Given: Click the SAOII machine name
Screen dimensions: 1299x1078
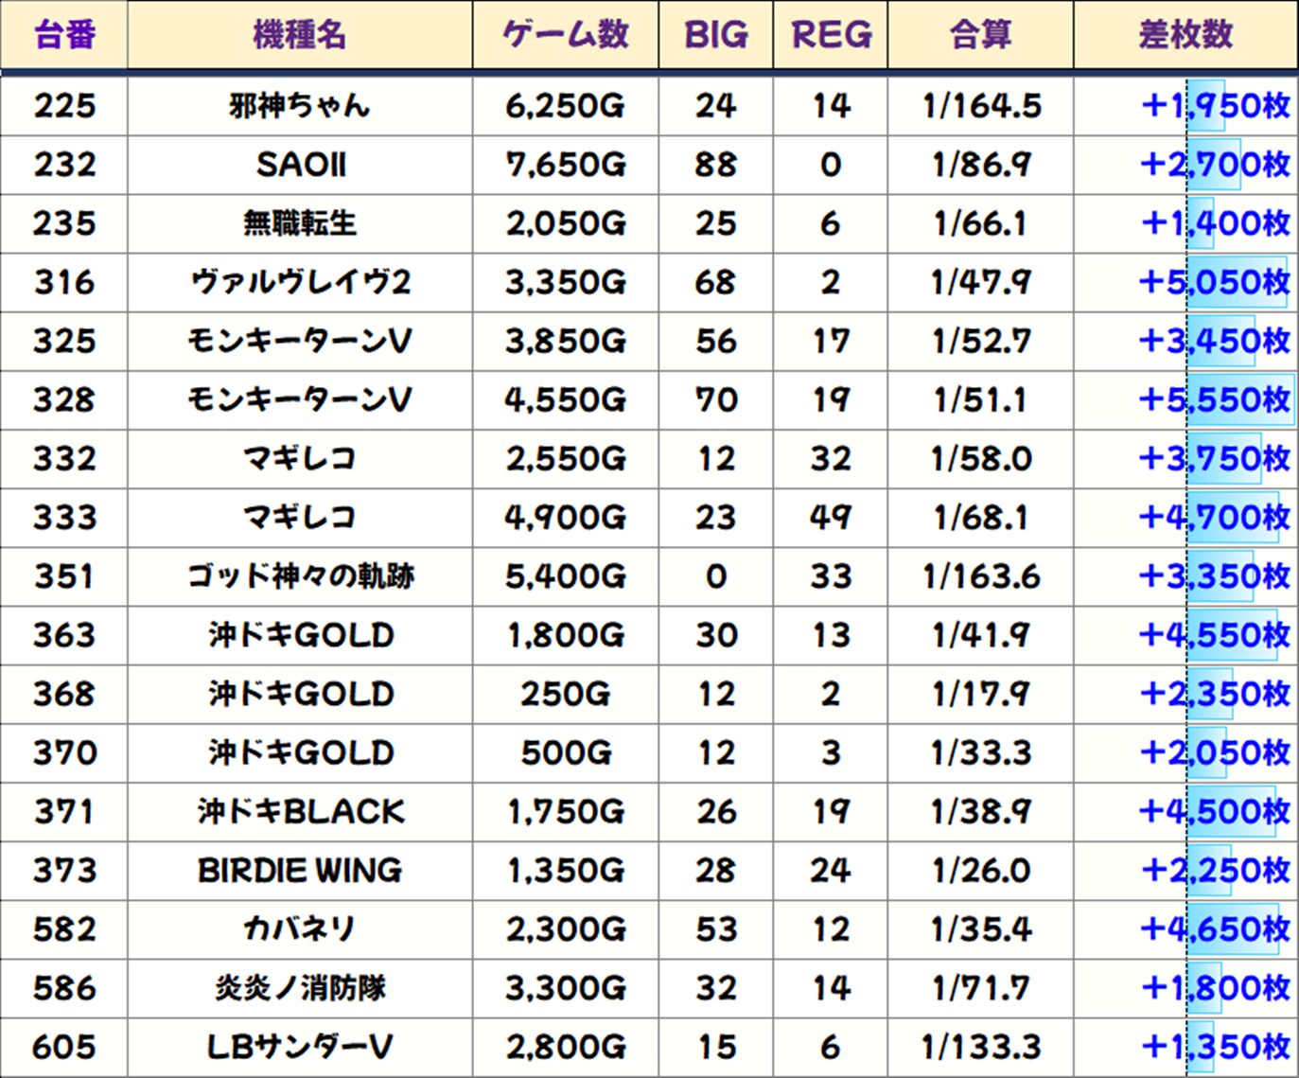Looking at the screenshot, I should tap(300, 165).
